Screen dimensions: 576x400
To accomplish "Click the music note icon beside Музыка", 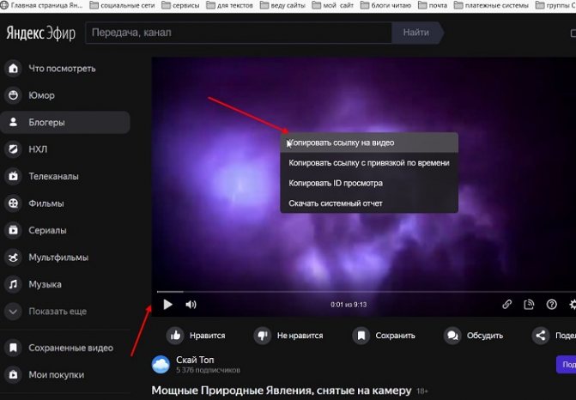I will (x=13, y=284).
